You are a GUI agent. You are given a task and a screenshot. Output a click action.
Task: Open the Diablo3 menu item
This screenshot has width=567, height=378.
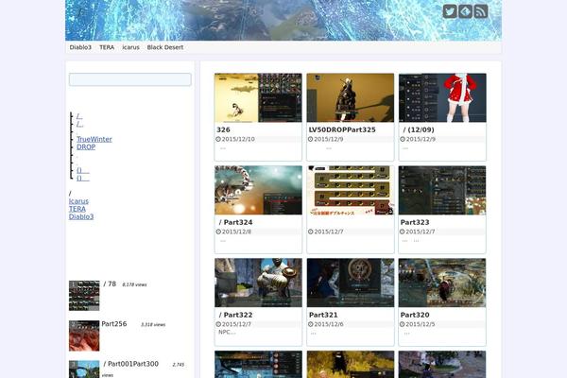80,47
